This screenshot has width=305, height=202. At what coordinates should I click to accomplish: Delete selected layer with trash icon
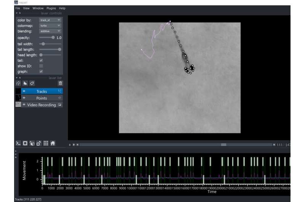pos(60,83)
